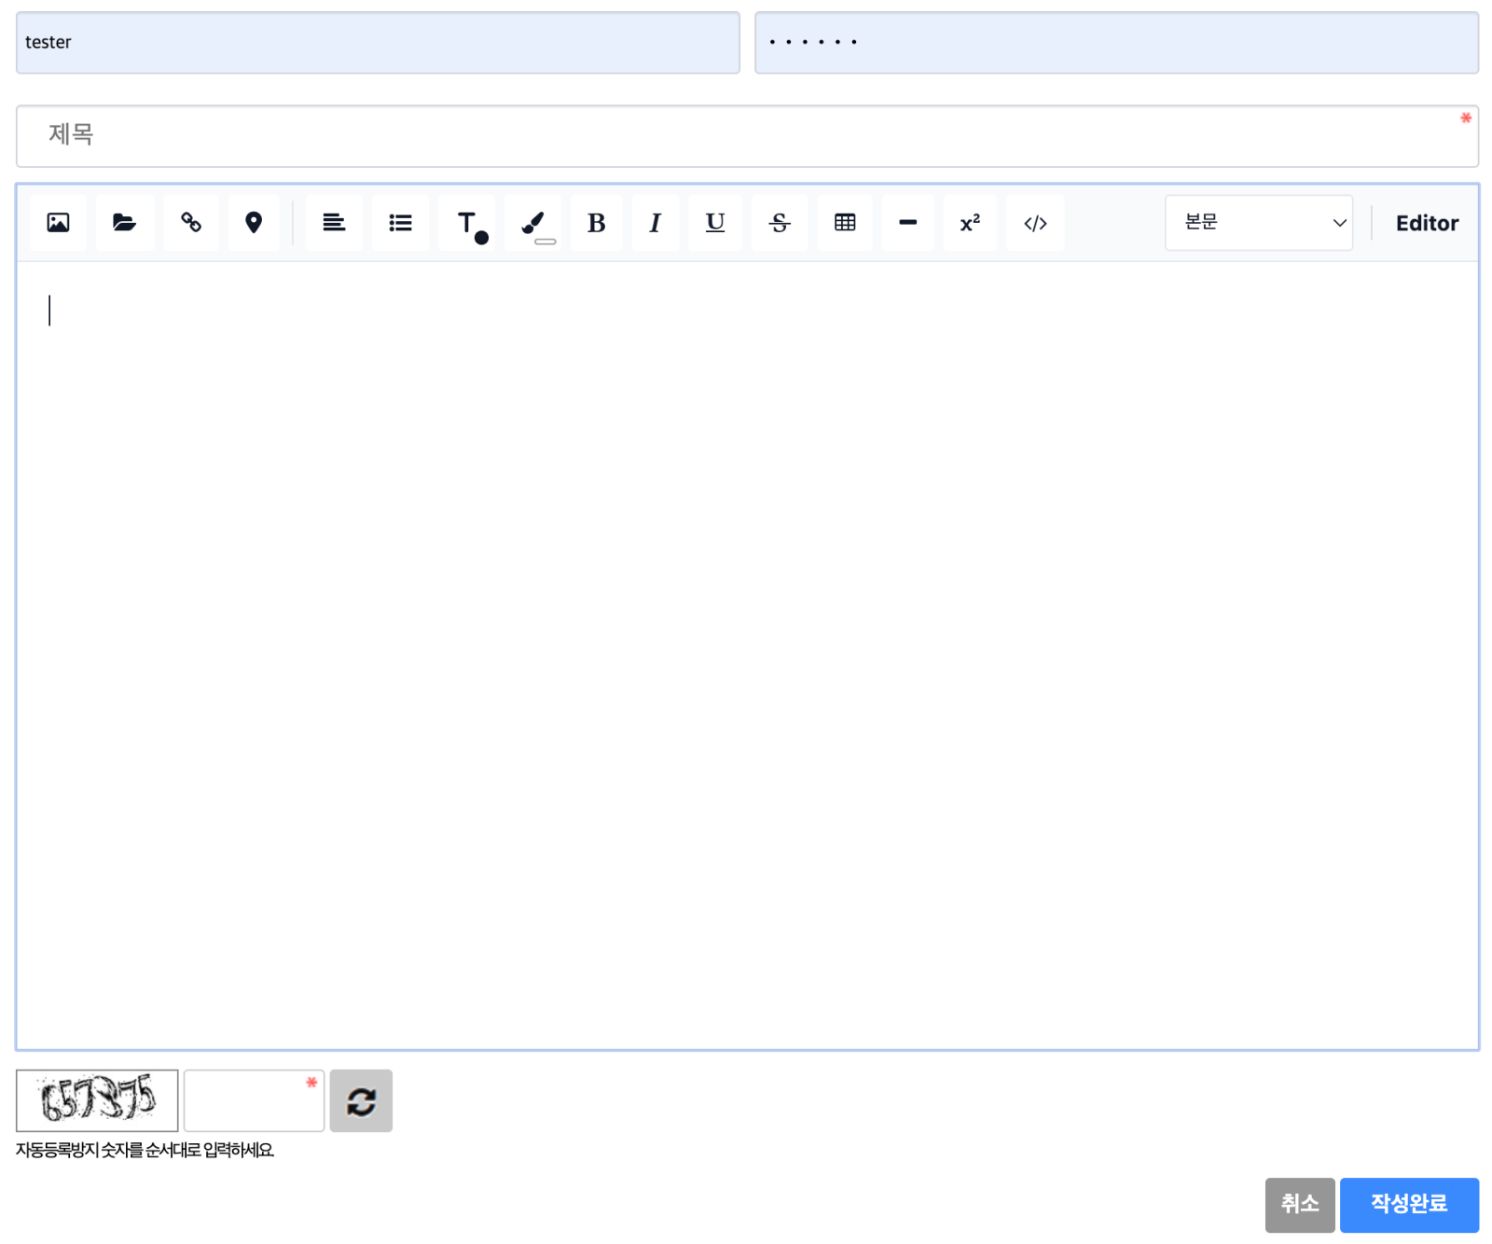Insert a table using the table icon
Screen dimensions: 1492x1244
[x=845, y=223]
